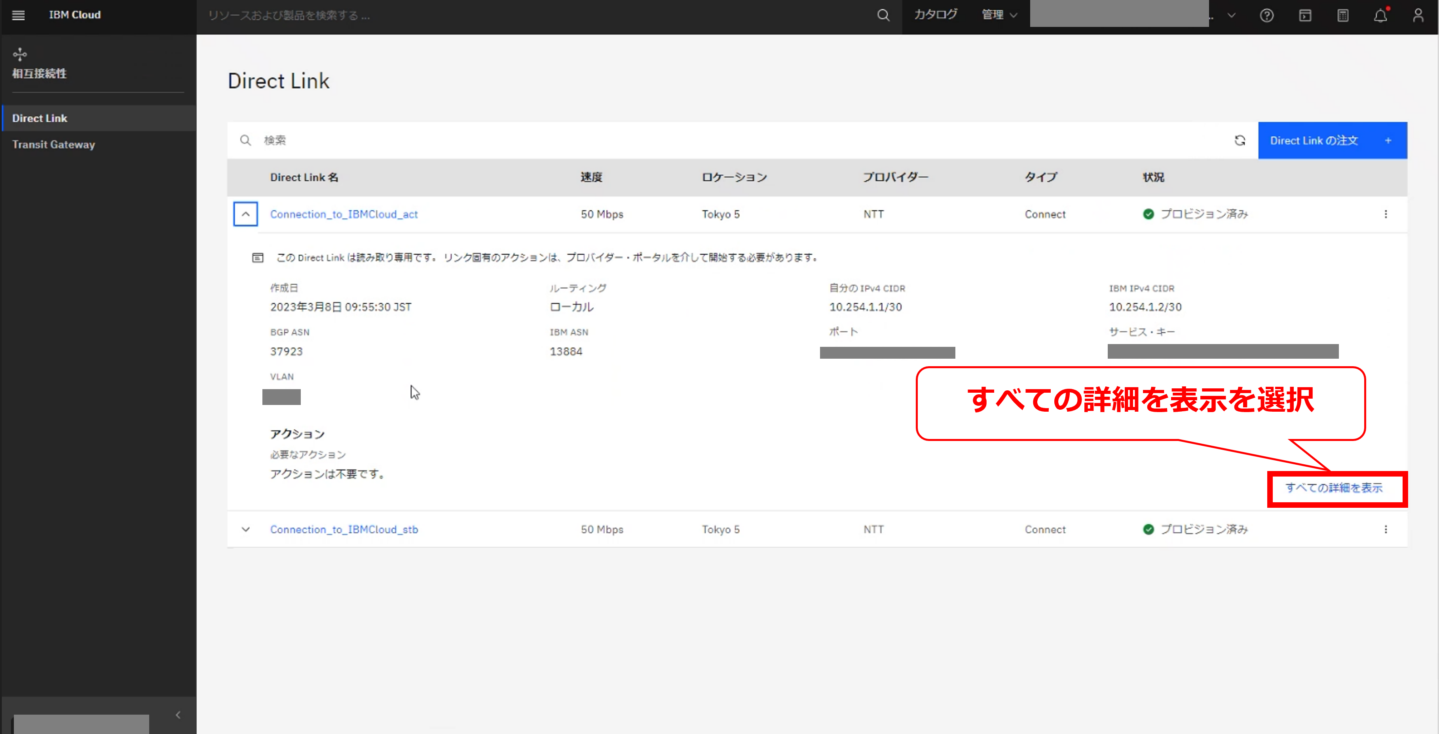Open the account switcher dropdown chevron
Image resolution: width=1439 pixels, height=734 pixels.
[x=1231, y=15]
